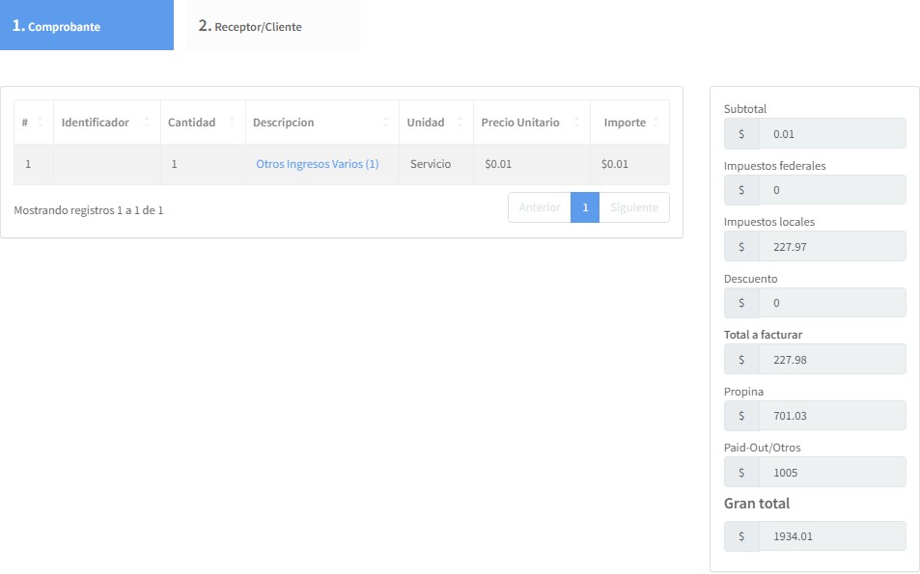
Task: Click the Descuento amount field
Action: [x=832, y=303]
